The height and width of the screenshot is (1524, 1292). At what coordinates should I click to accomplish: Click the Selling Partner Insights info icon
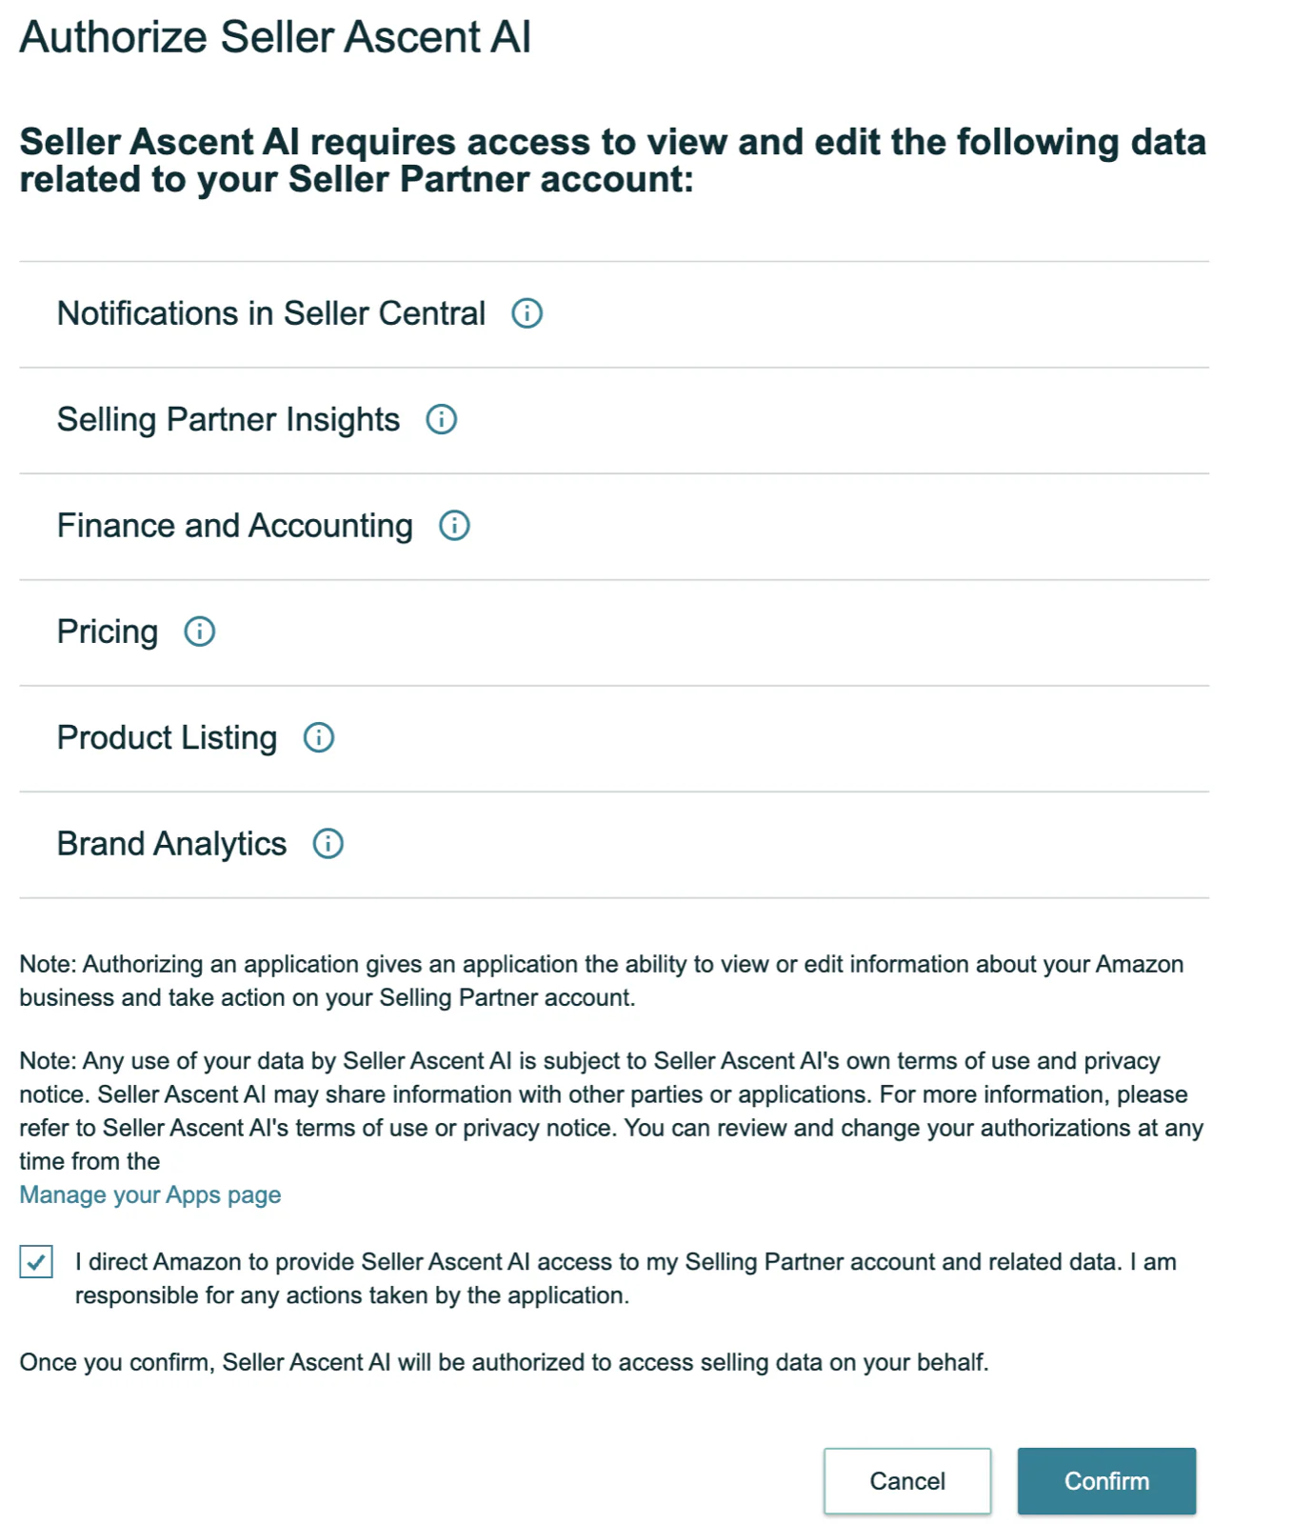pos(441,418)
